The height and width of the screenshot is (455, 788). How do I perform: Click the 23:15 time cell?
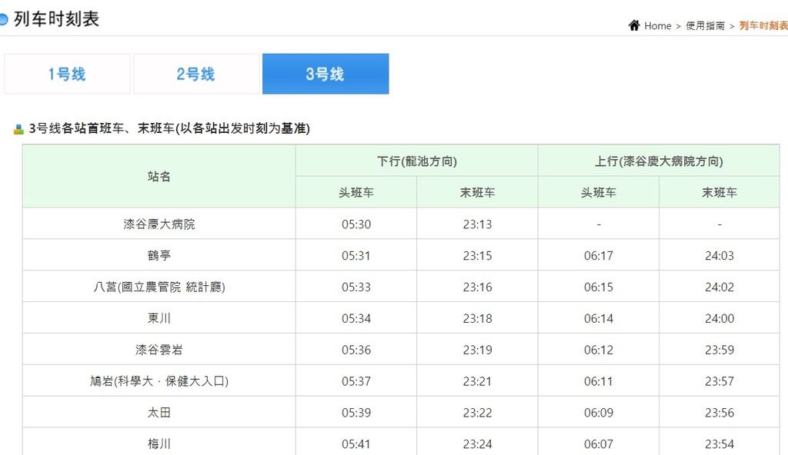(x=477, y=256)
